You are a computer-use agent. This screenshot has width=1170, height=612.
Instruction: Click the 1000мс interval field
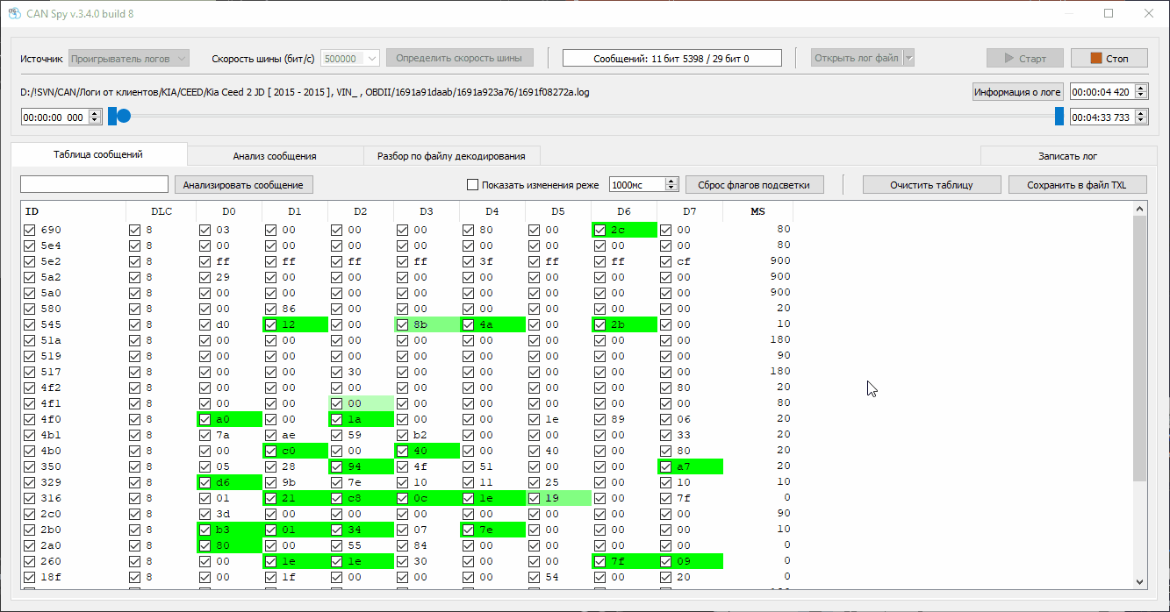637,185
